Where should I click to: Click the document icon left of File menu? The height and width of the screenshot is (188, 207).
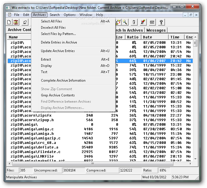point(9,15)
